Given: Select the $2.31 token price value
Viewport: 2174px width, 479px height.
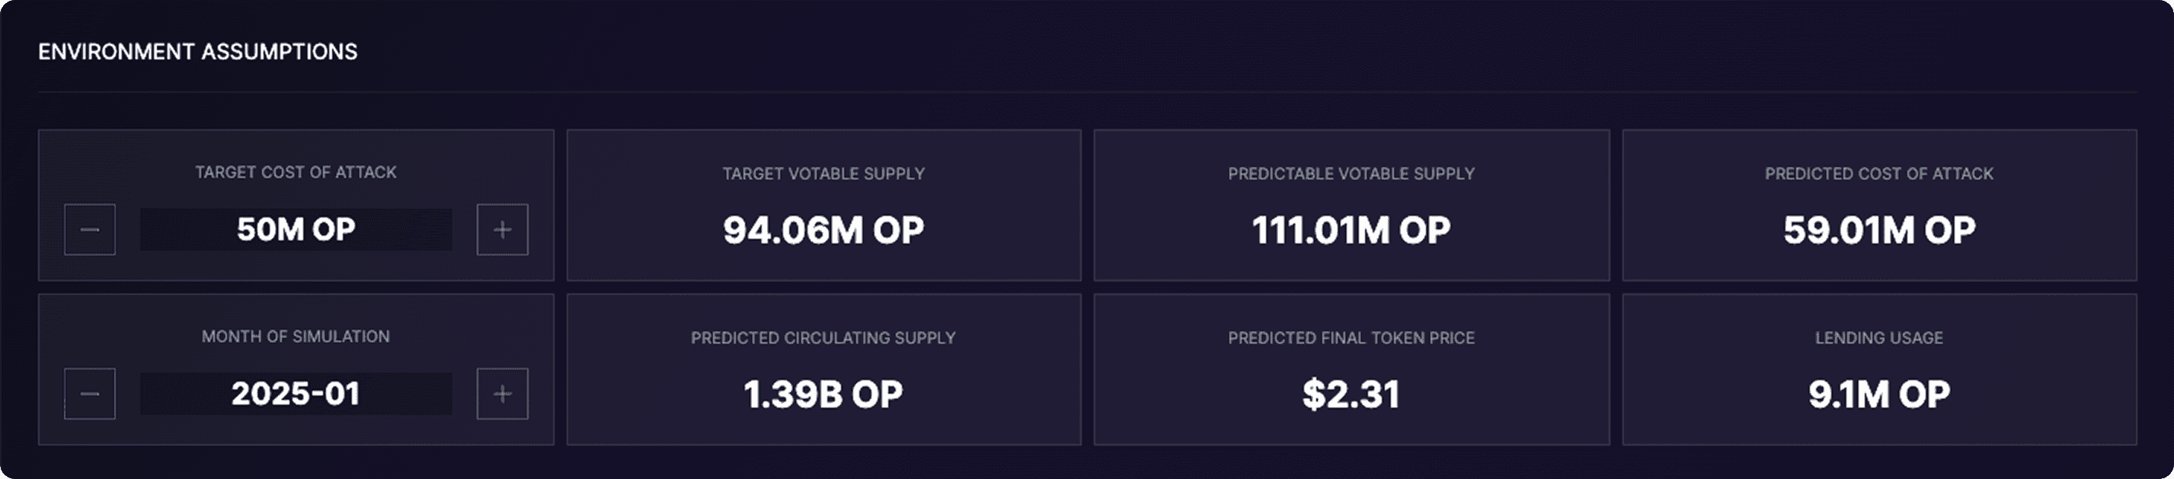Looking at the screenshot, I should (1351, 394).
